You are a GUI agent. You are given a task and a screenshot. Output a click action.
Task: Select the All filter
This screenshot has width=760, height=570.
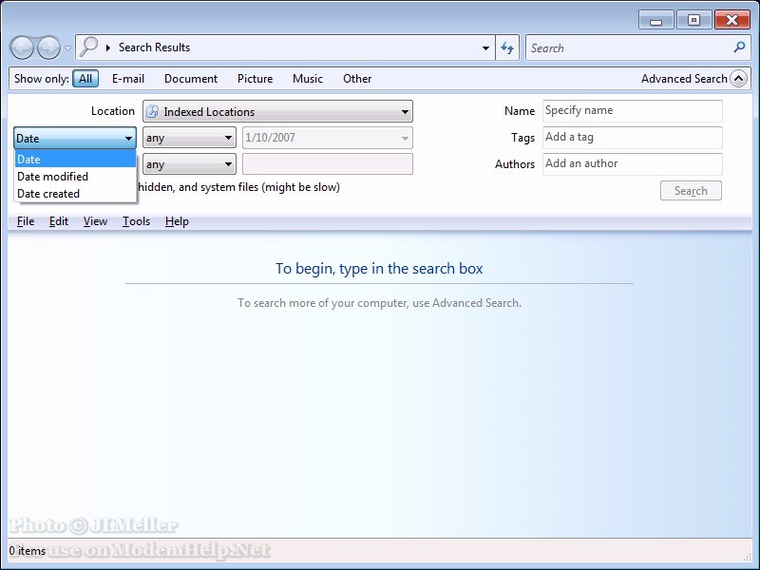pyautogui.click(x=85, y=79)
